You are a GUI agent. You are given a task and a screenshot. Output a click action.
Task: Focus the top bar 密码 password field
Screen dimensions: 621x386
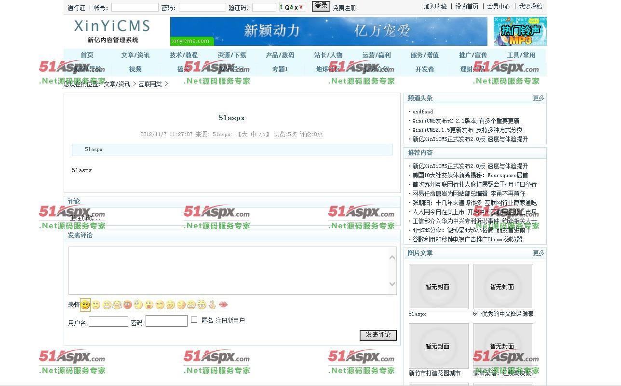[x=202, y=7]
